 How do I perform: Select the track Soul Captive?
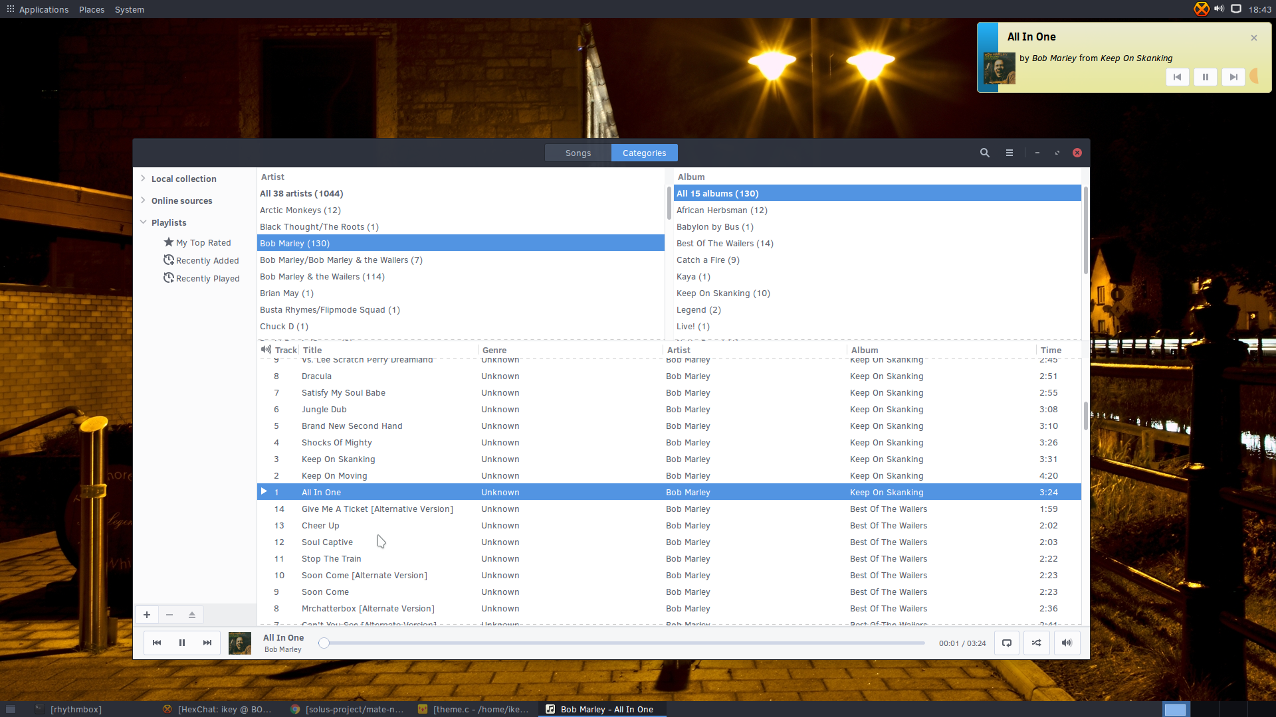click(x=669, y=542)
